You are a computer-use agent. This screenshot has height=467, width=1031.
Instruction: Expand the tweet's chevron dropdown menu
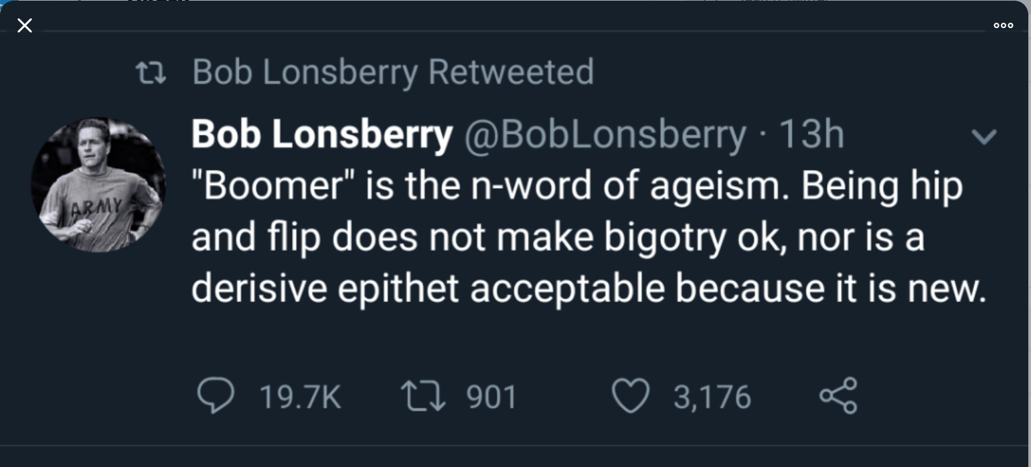click(x=983, y=136)
